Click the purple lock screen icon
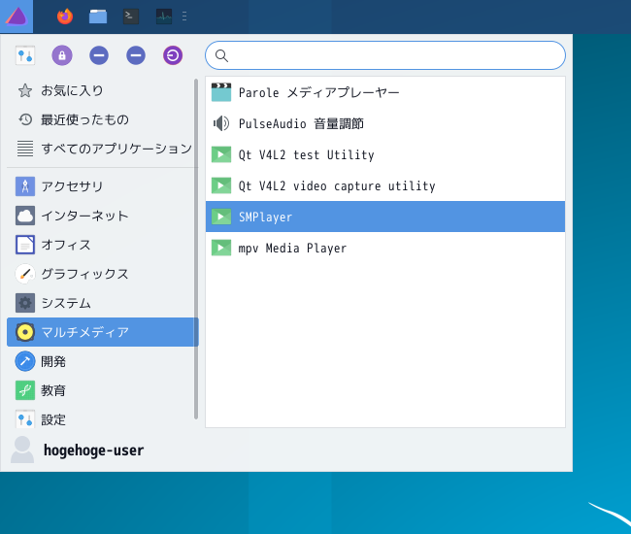The width and height of the screenshot is (631, 534). tap(62, 55)
